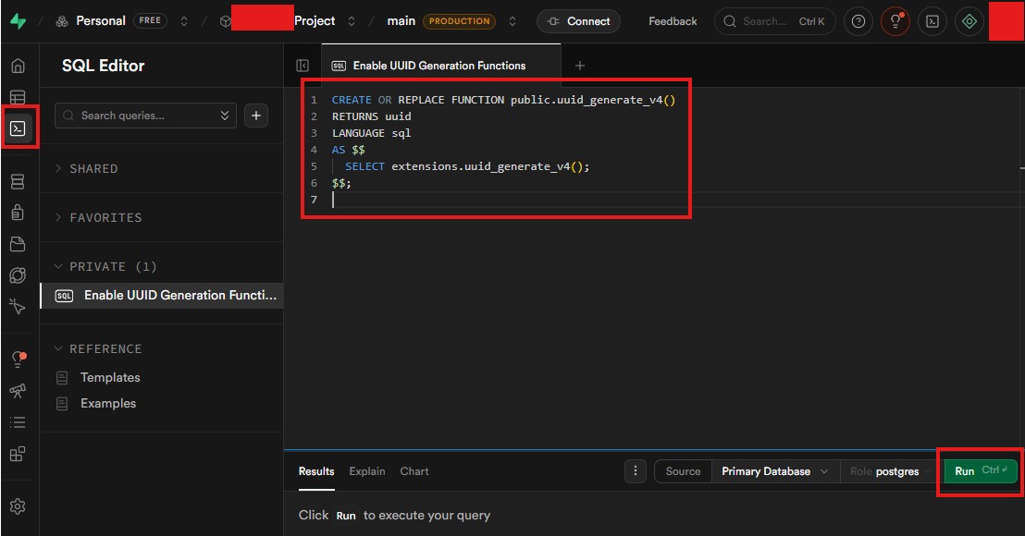This screenshot has height=536, width=1025.
Task: Focus the Search queries input field
Action: (145, 116)
